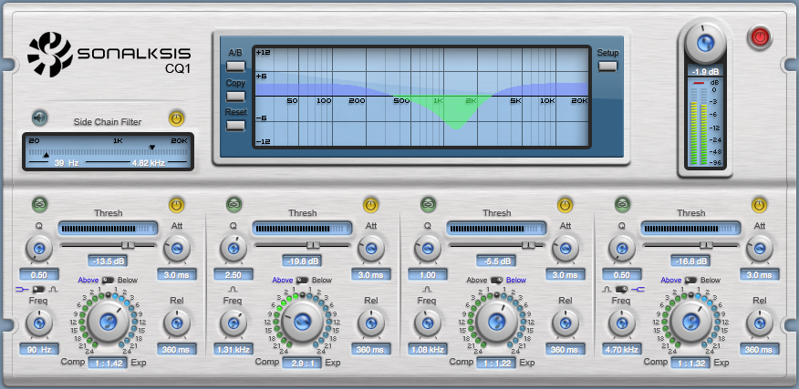The image size is (799, 389).
Task: Toggle the yellow power button on band one
Action: point(176,204)
